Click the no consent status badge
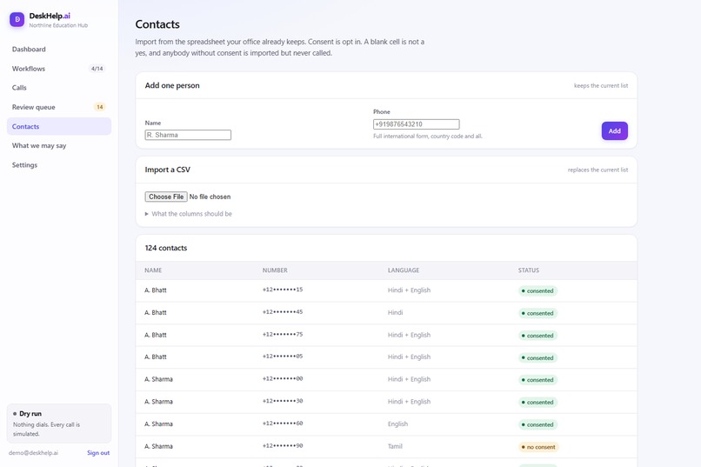This screenshot has height=467, width=701. 538,447
